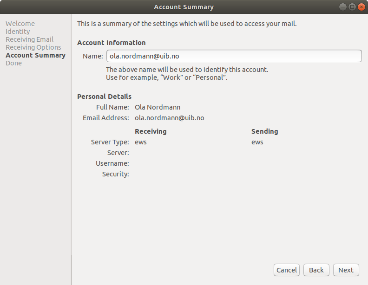This screenshot has height=285, width=368.
Task: Click the Account Summary title bar
Action: [x=184, y=7]
